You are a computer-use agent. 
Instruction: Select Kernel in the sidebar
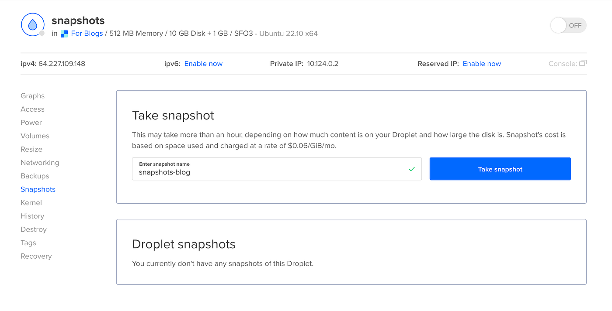[x=31, y=203]
